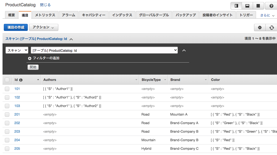Refresh the item list

(x=271, y=27)
